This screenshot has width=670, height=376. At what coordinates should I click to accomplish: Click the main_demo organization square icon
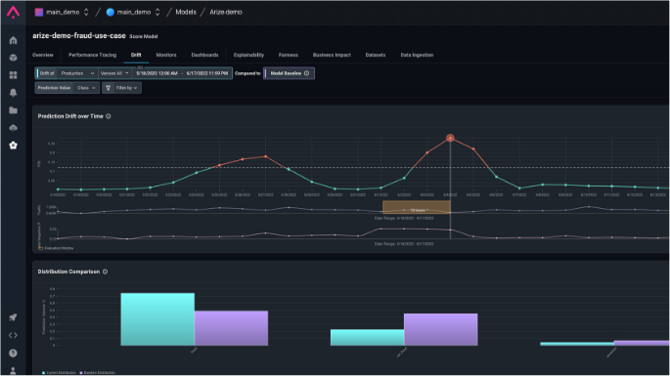39,12
